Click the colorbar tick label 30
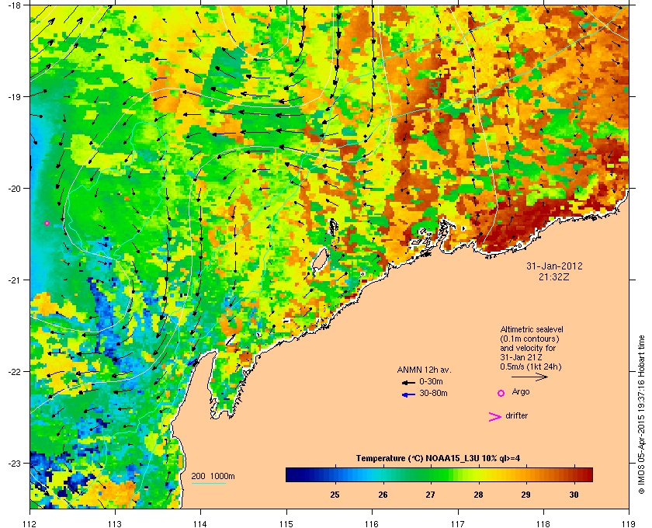Viewport: 652px width, 528px height. (x=574, y=495)
